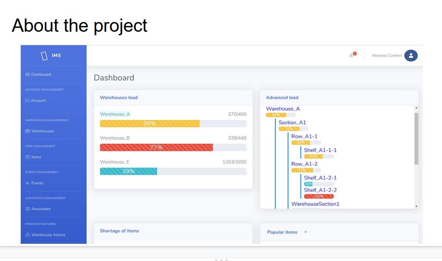Click the Warehouse Advice icon
The height and width of the screenshot is (261, 442).
pyautogui.click(x=27, y=235)
